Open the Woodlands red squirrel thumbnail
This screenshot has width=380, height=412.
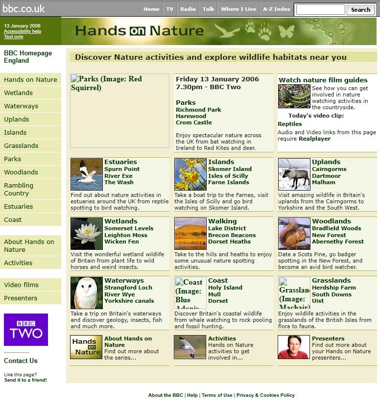click(294, 234)
